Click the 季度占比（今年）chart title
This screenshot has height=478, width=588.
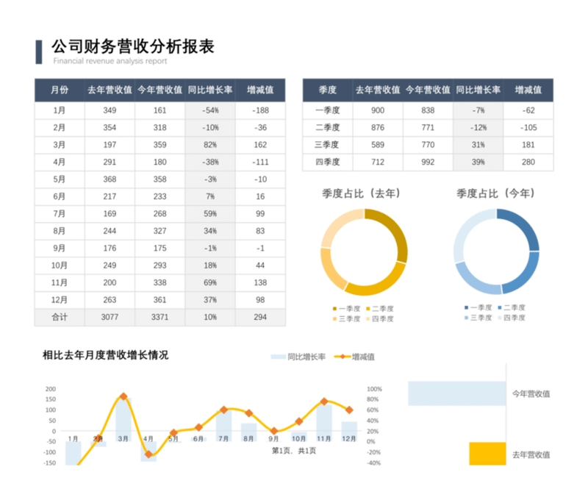pyautogui.click(x=495, y=193)
